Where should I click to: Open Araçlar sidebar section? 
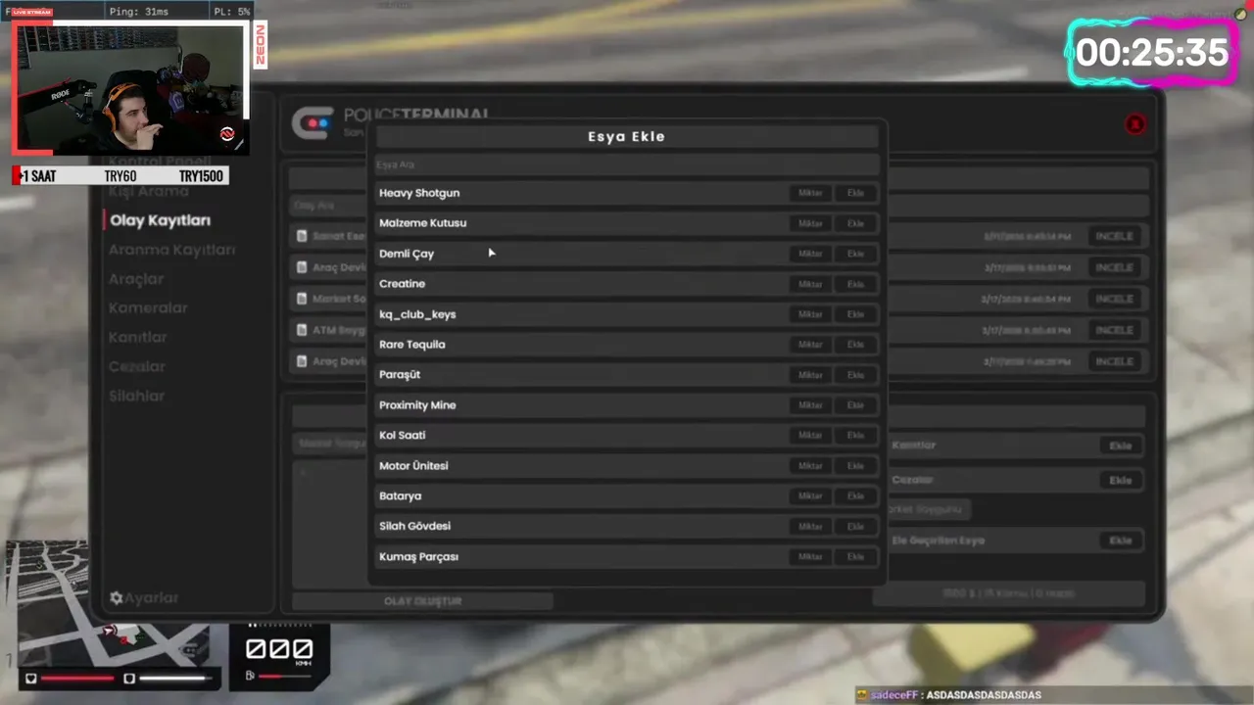pos(136,279)
